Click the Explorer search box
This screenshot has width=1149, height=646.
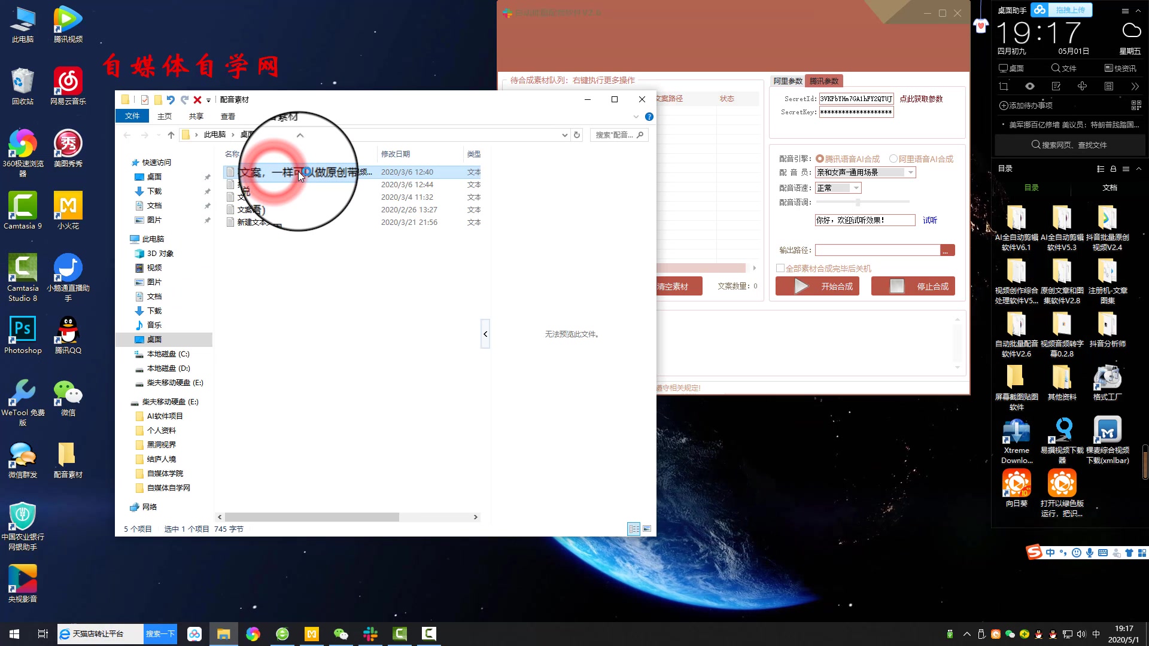619,135
